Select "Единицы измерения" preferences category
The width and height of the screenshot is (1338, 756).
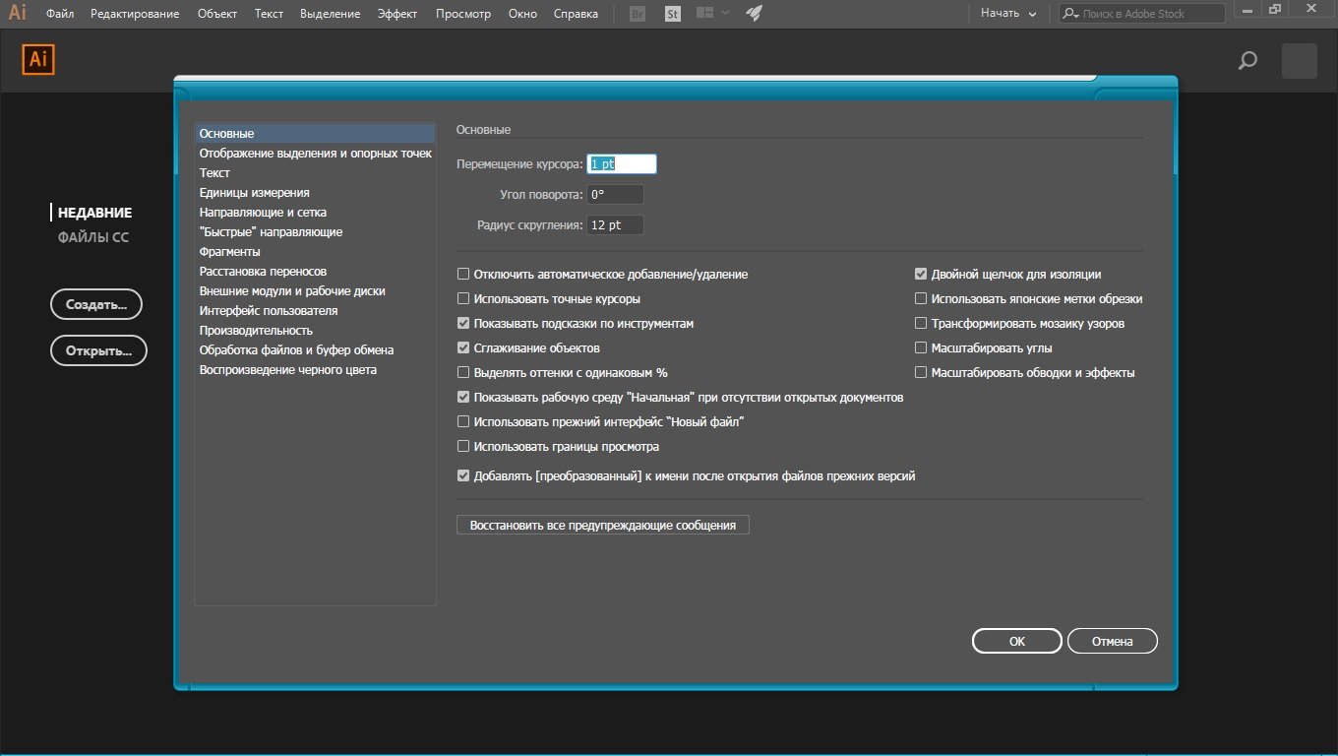pos(255,193)
